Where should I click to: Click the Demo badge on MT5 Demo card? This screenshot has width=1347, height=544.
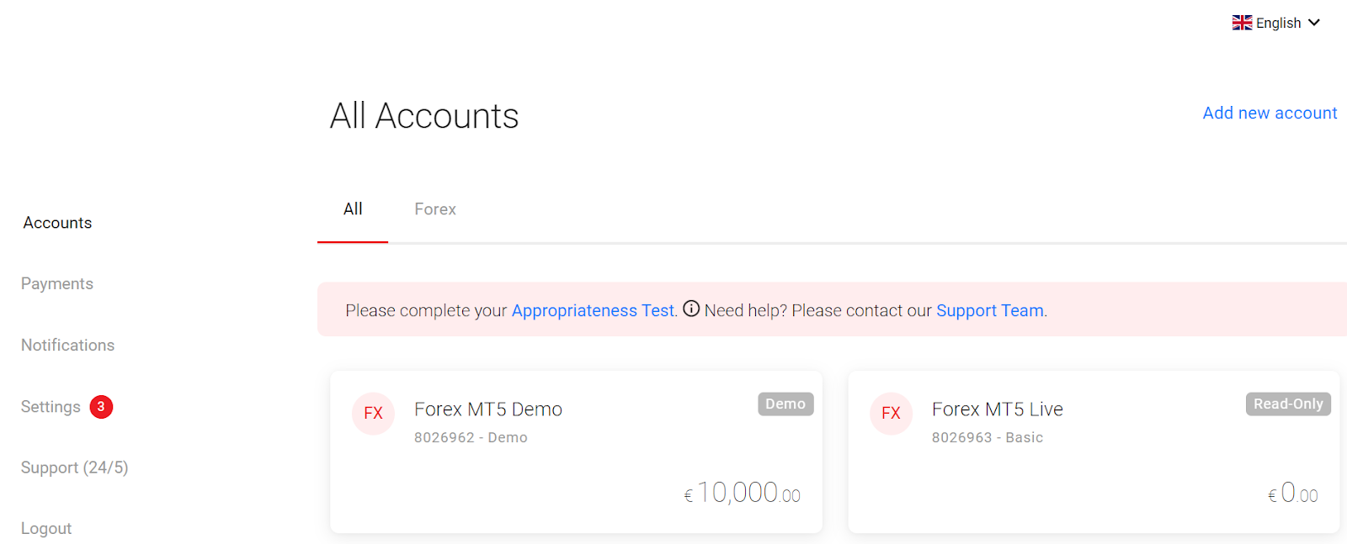[x=785, y=404]
